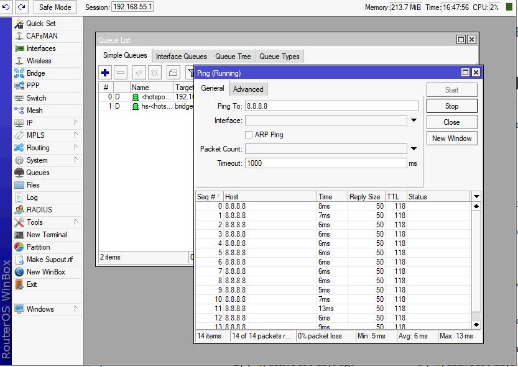
Task: Open the Interface dropdown arrow
Action: tap(414, 120)
